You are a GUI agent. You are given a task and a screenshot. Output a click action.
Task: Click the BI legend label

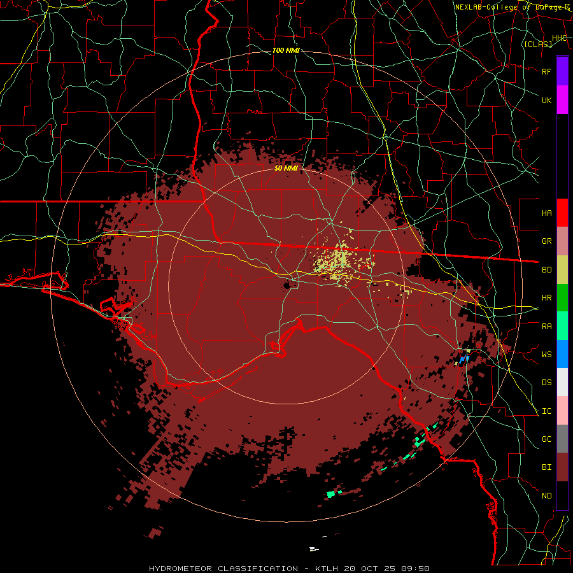coord(546,467)
